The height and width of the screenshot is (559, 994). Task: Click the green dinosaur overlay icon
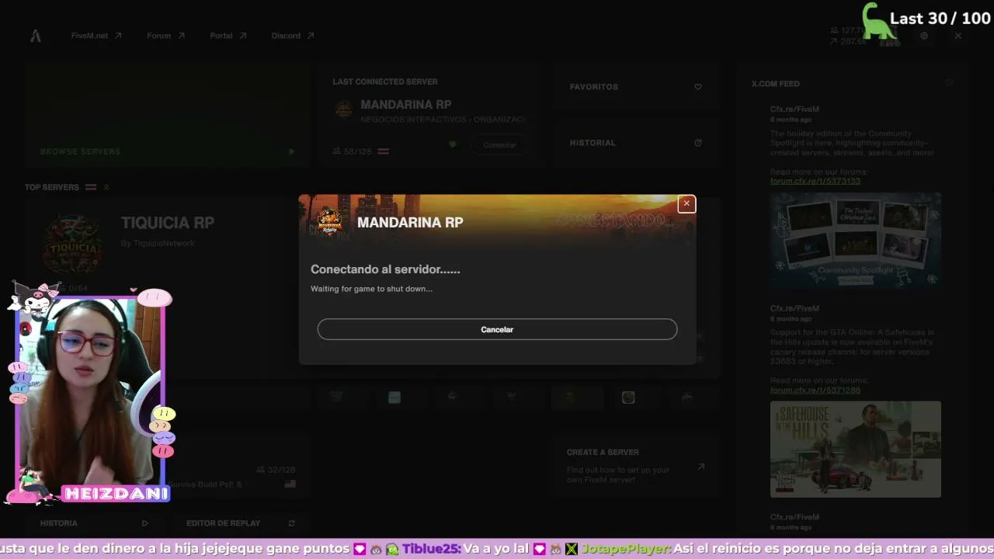[879, 21]
